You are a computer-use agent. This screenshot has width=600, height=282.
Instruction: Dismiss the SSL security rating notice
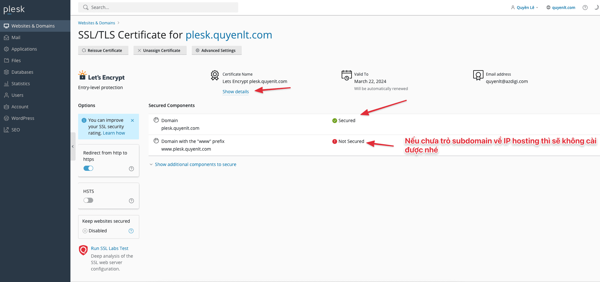click(132, 120)
